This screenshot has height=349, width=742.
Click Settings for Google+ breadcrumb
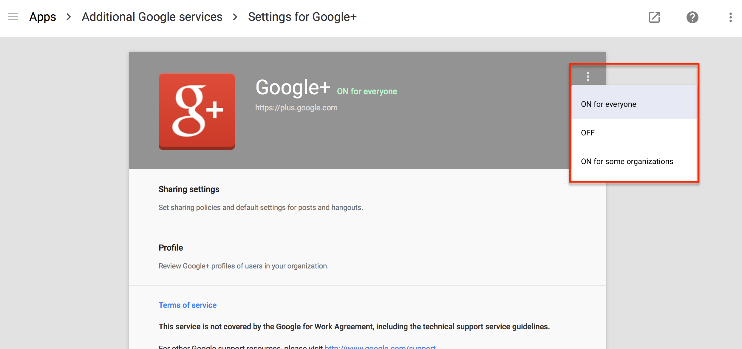click(302, 17)
